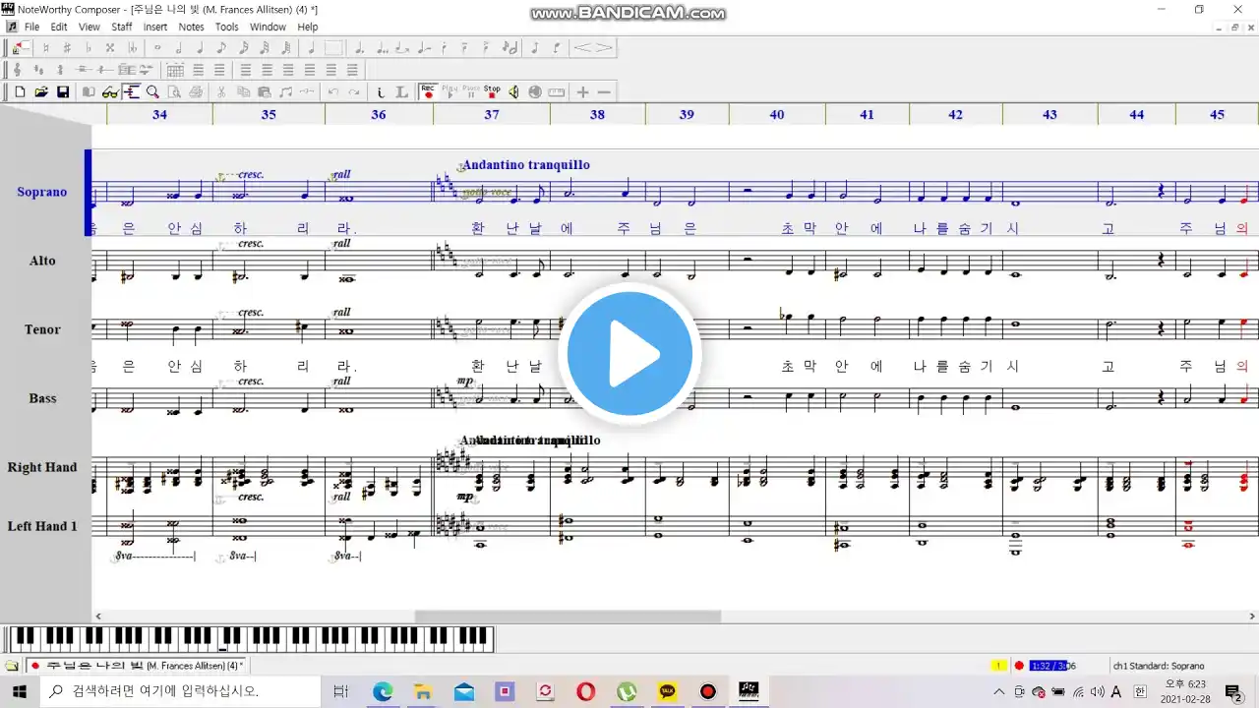1259x708 pixels.
Task: Click the horizontal scrollbar thumb
Action: click(x=568, y=617)
